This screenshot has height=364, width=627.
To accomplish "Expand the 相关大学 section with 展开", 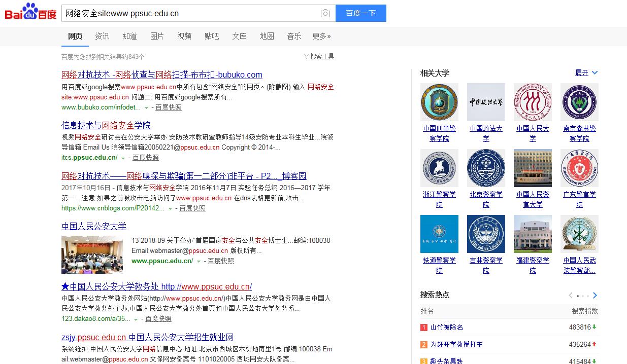I will [586, 73].
